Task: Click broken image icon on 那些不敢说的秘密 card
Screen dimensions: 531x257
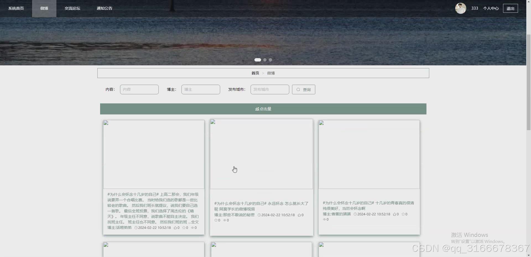Action: (x=213, y=122)
